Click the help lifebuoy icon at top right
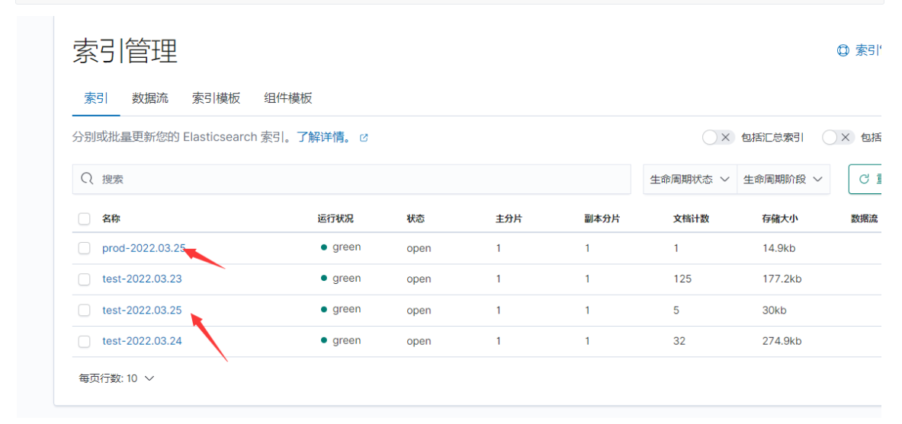902x424 pixels. tap(843, 51)
